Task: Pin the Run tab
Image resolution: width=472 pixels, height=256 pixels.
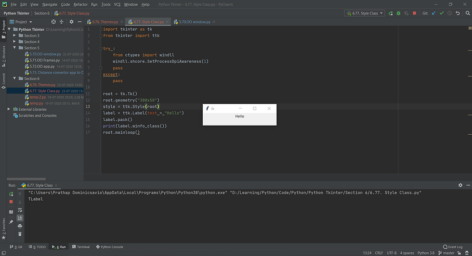Action: (x=11, y=222)
